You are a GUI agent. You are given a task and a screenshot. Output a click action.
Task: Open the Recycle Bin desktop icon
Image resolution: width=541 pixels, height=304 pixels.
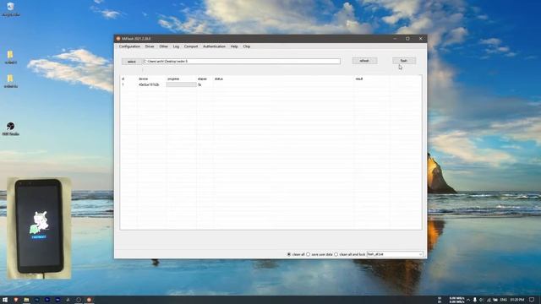(x=10, y=9)
